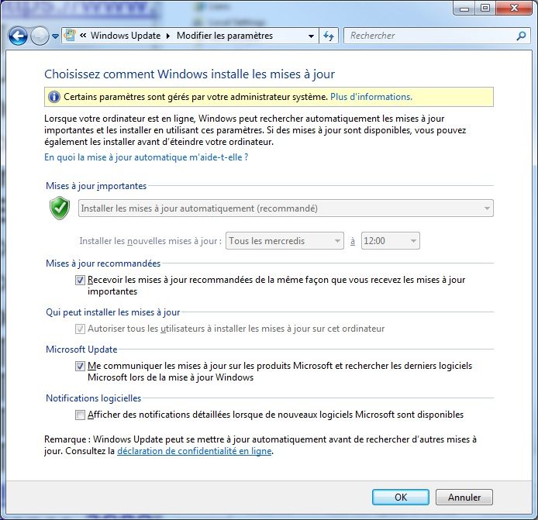Click the green shield security icon
The height and width of the screenshot is (520, 538).
[x=60, y=208]
